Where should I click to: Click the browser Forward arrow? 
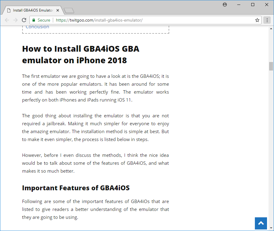point(15,20)
